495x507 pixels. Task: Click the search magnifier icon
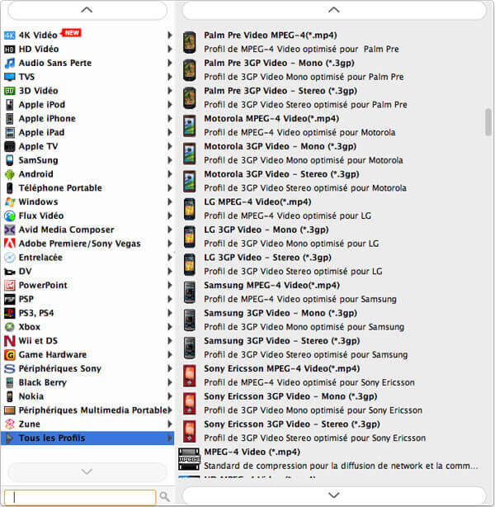coord(164,497)
